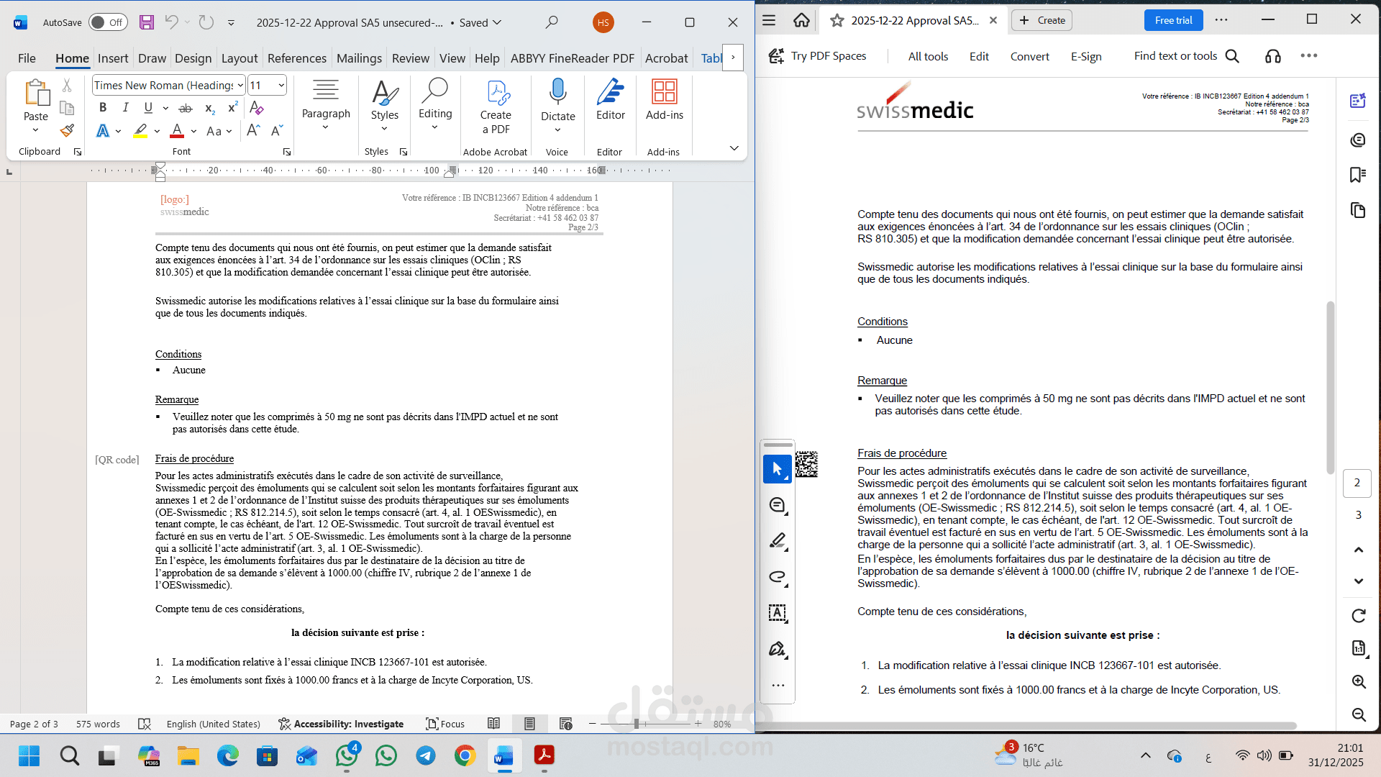Open the Fill & Sign pen tool
This screenshot has width=1381, height=777.
click(777, 649)
